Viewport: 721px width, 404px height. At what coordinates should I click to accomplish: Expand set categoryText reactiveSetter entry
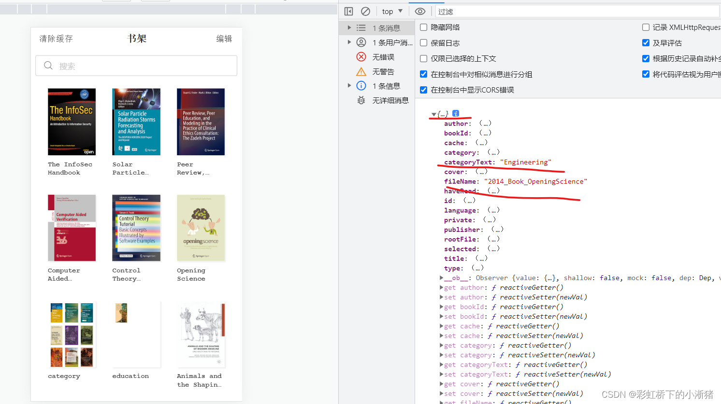pyautogui.click(x=441, y=374)
